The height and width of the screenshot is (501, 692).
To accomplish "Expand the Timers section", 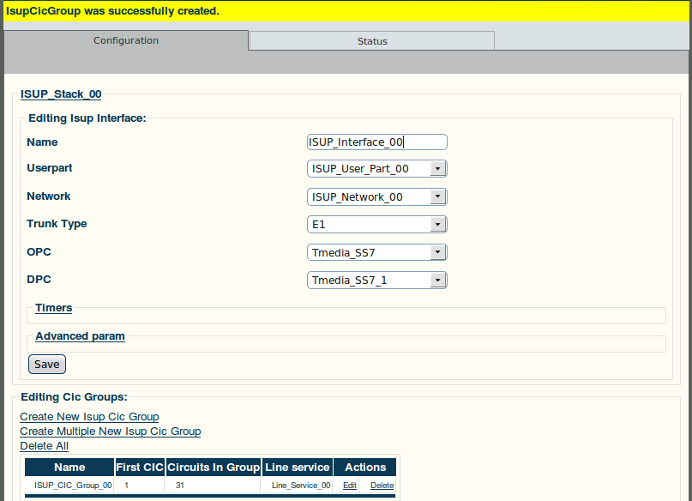I will (x=54, y=308).
